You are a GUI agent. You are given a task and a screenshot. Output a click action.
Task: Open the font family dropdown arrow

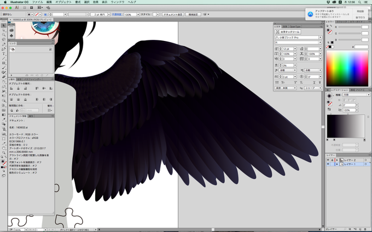(320, 38)
